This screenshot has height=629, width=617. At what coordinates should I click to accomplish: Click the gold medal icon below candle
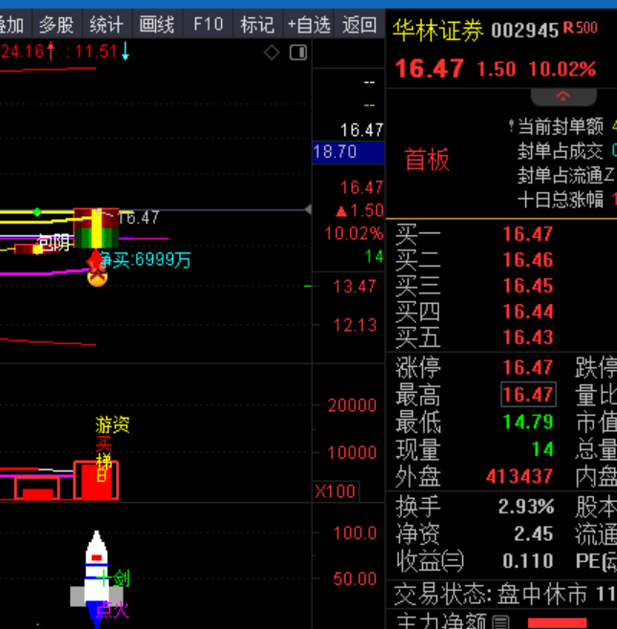coord(98,277)
